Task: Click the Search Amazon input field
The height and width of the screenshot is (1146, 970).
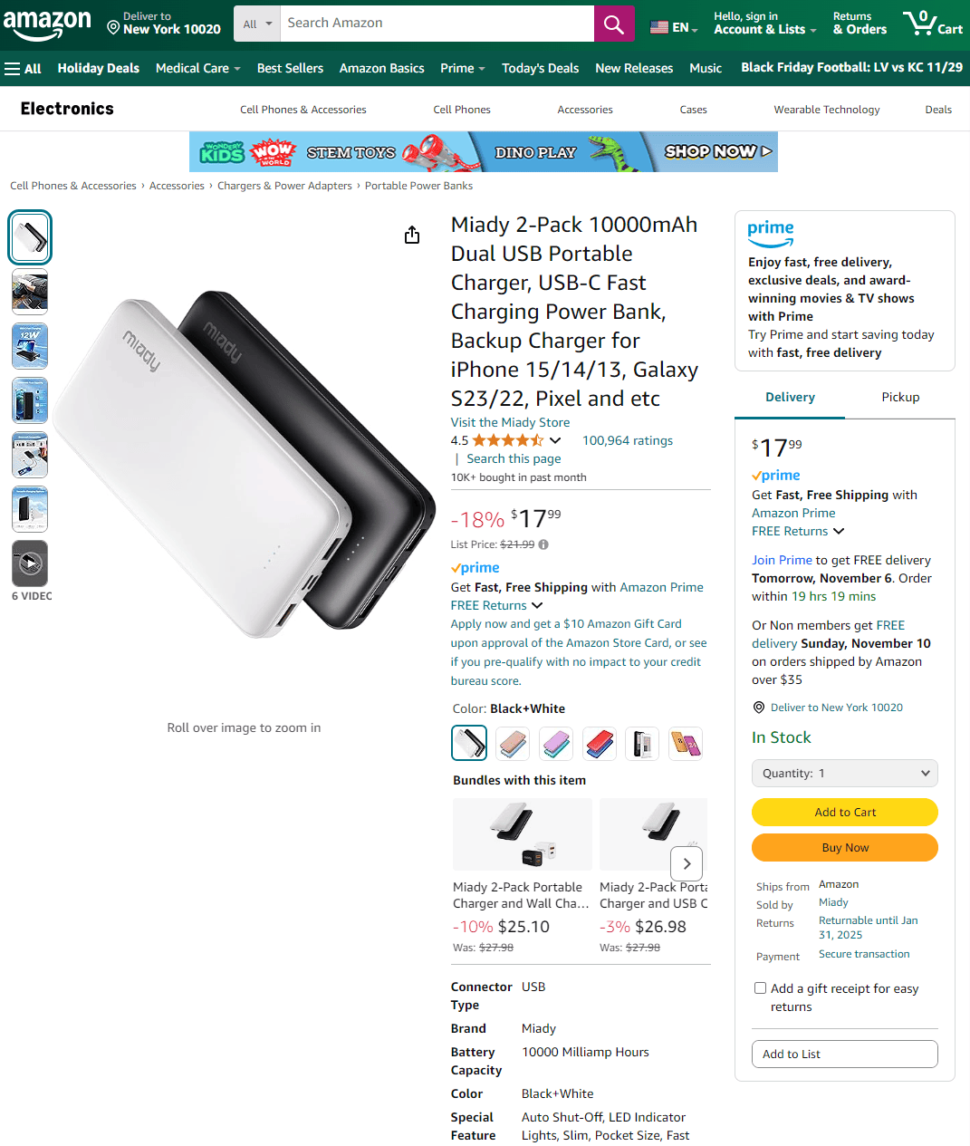Action: (x=437, y=24)
